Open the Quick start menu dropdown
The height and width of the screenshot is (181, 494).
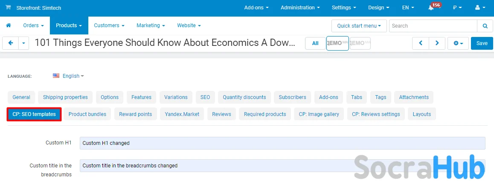pyautogui.click(x=359, y=25)
